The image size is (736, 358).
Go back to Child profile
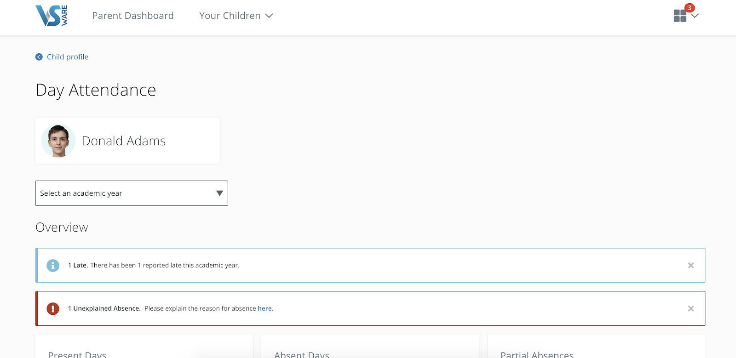pyautogui.click(x=68, y=57)
